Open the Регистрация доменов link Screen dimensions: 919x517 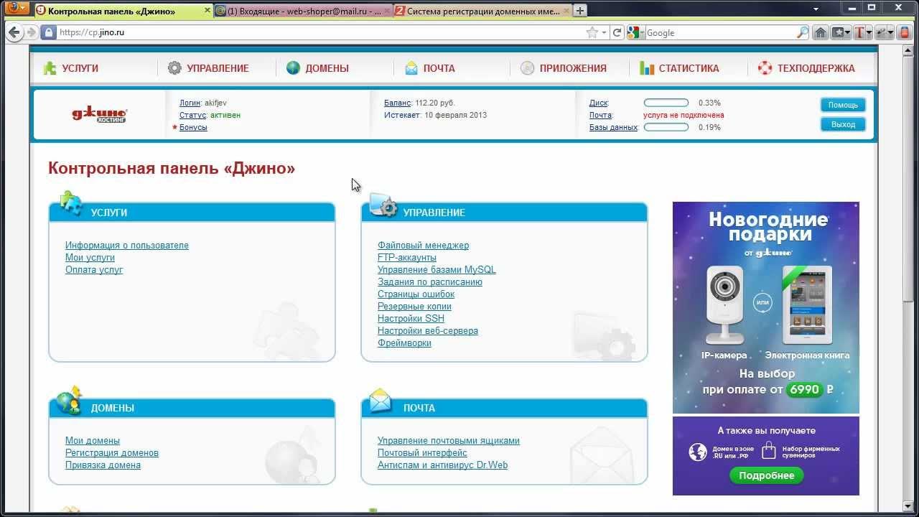click(x=112, y=452)
